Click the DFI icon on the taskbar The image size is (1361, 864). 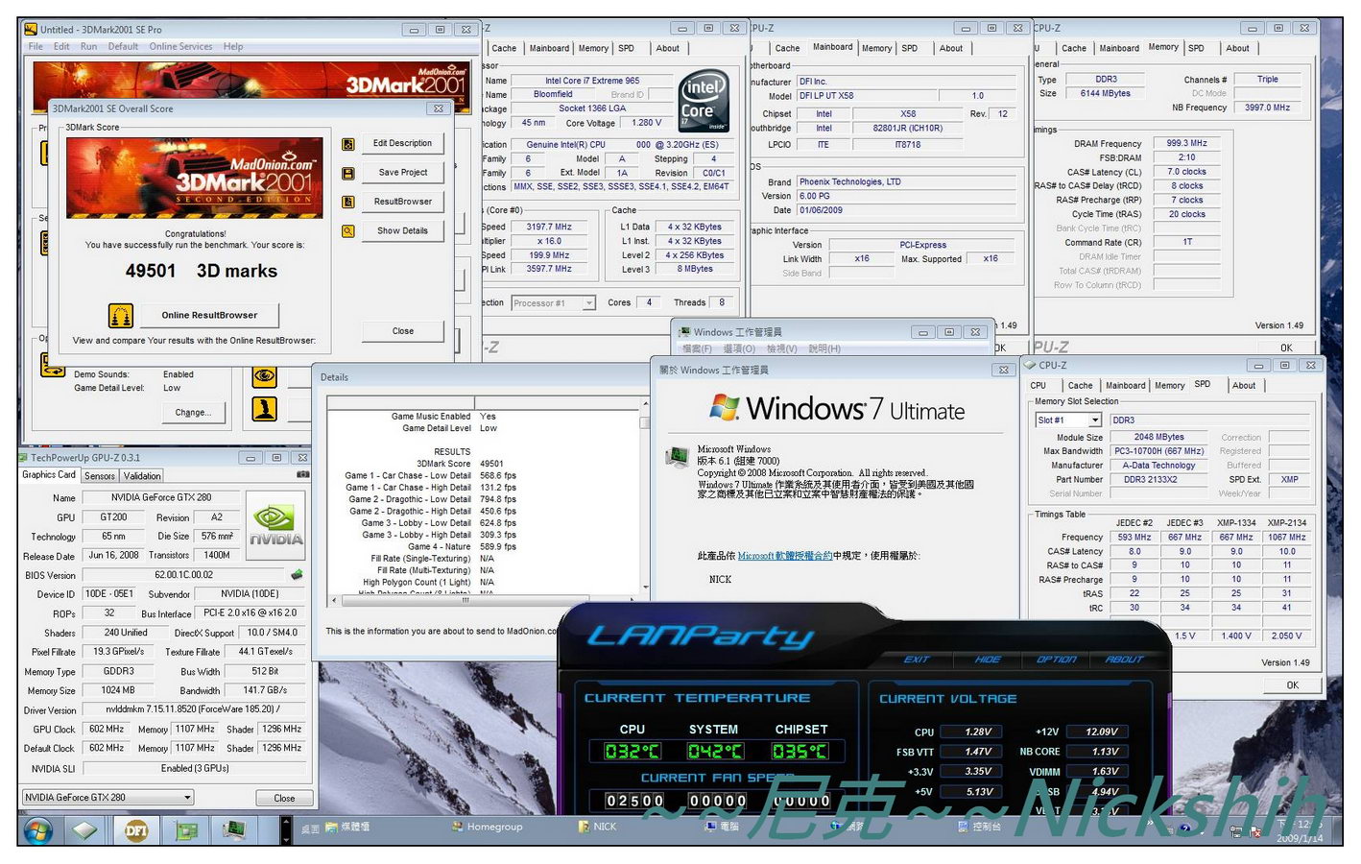coord(136,830)
